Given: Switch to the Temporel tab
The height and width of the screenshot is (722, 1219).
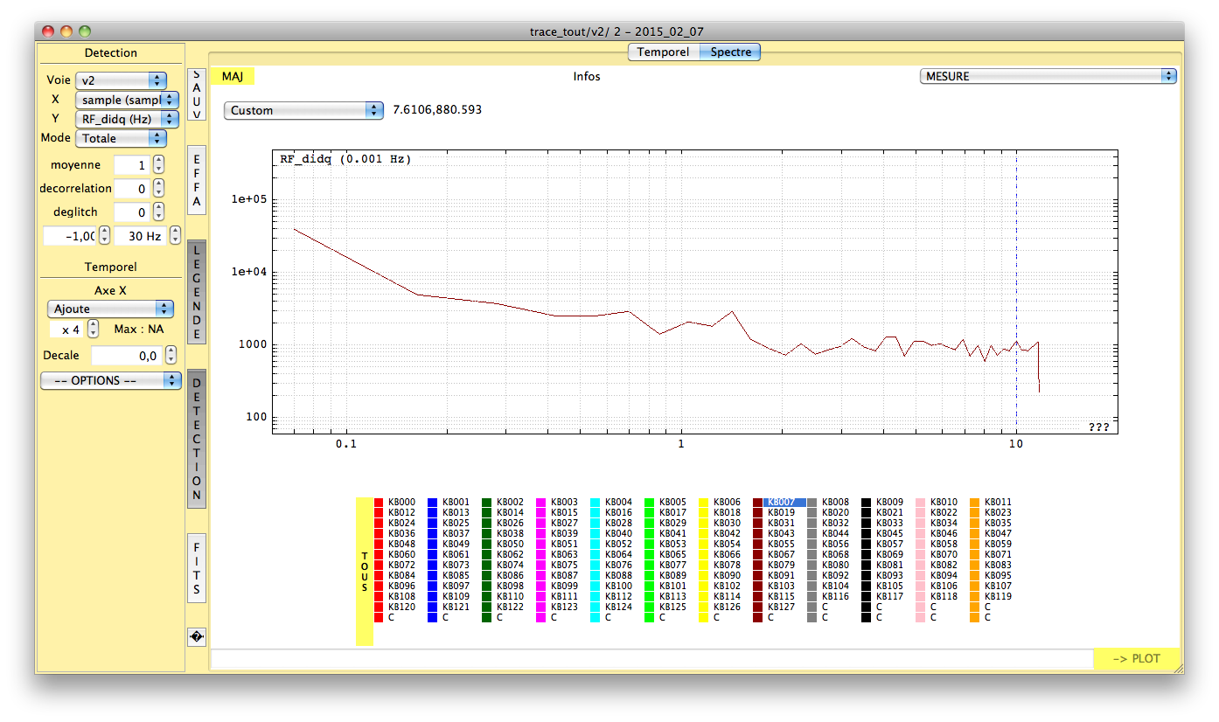Looking at the screenshot, I should click(x=663, y=52).
